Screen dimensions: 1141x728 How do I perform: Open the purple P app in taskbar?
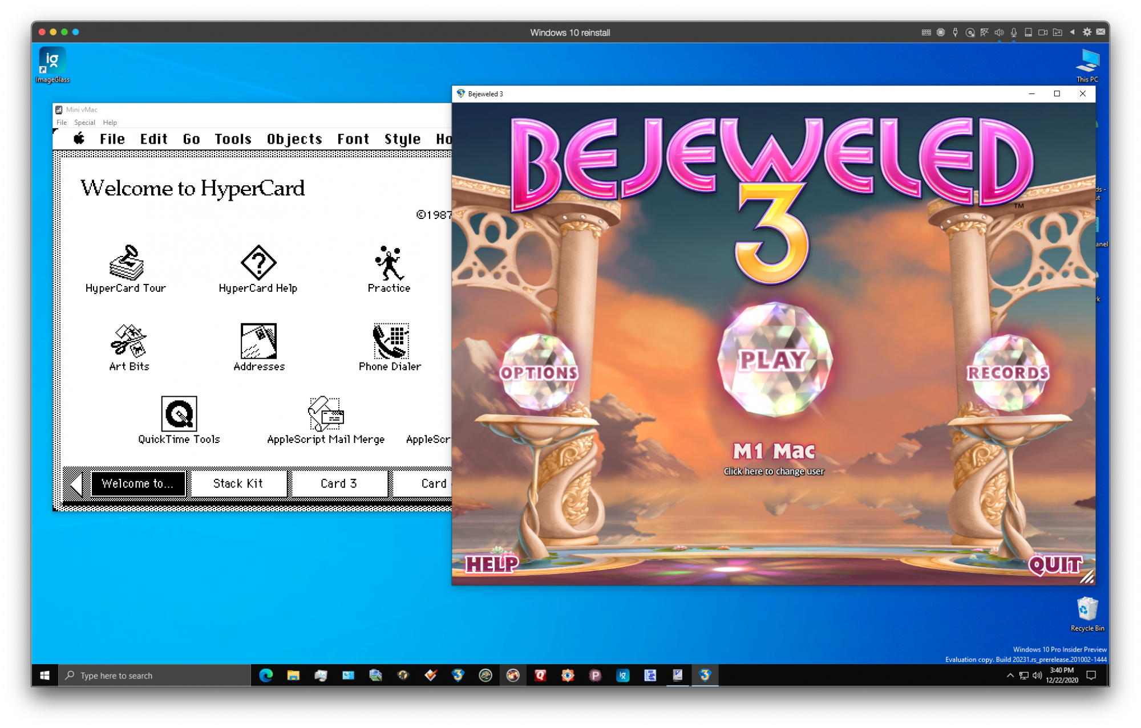[x=595, y=676]
